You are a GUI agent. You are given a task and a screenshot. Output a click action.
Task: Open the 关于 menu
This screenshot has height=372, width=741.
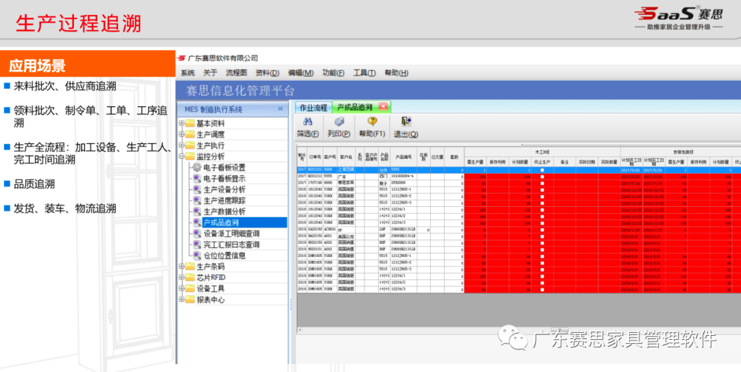pyautogui.click(x=211, y=73)
